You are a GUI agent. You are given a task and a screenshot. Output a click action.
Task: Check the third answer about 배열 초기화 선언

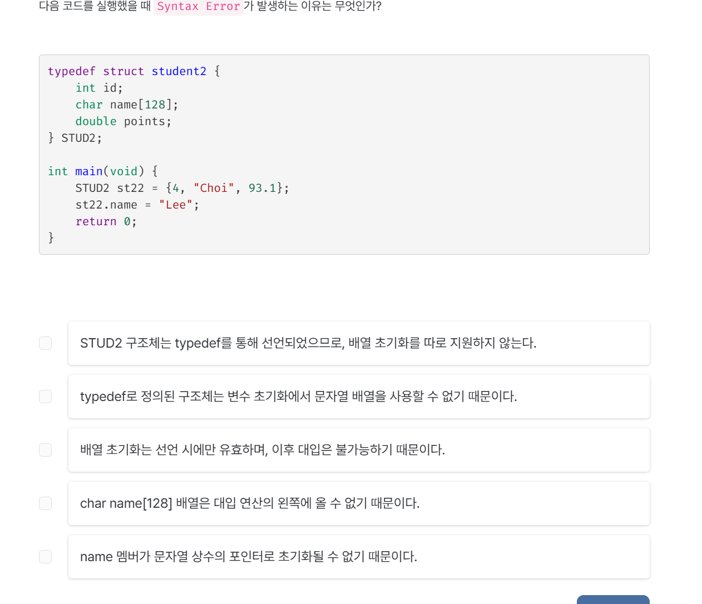coord(45,449)
